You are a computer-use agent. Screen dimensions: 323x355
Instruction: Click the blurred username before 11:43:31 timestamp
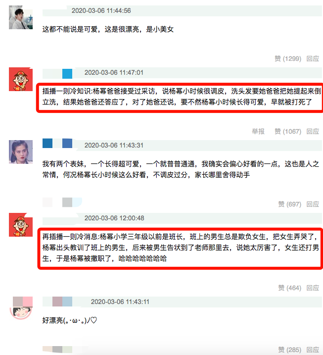(x=57, y=143)
